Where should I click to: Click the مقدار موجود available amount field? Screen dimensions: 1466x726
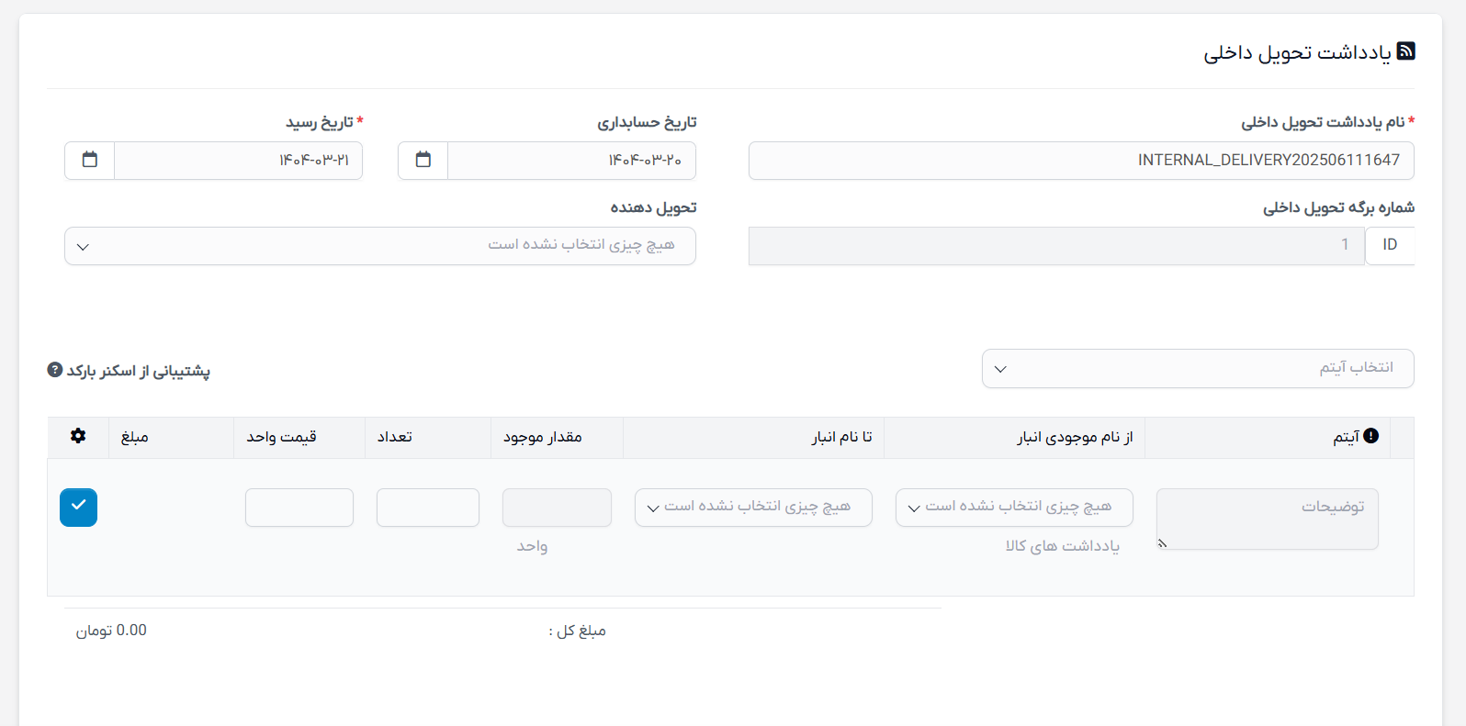557,508
